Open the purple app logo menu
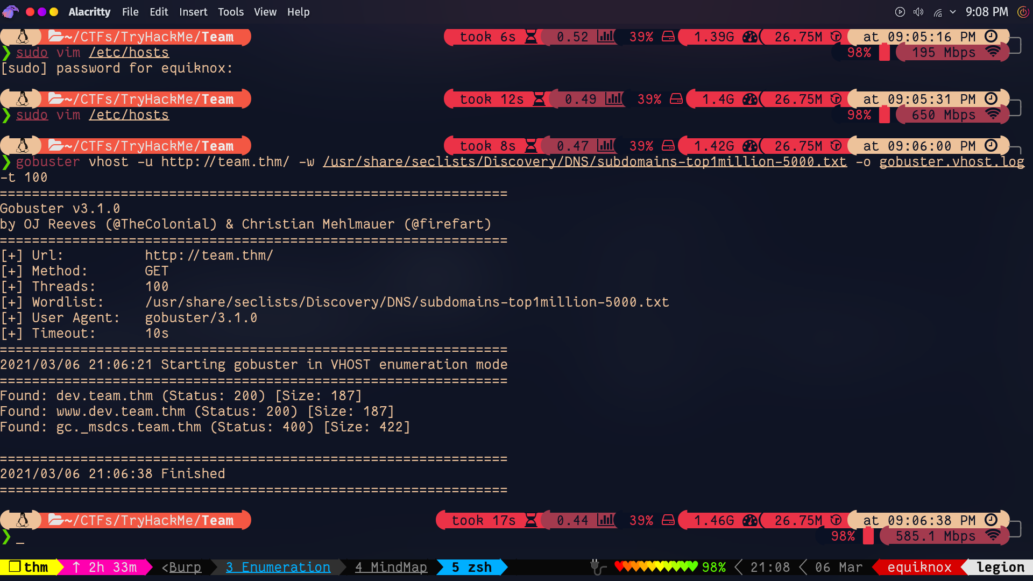The width and height of the screenshot is (1033, 581). point(10,11)
